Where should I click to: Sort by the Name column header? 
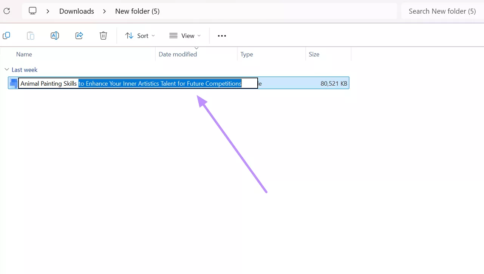tap(24, 54)
